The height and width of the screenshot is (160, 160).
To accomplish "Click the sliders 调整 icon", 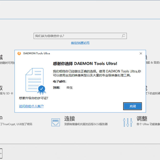I will 128,122.
